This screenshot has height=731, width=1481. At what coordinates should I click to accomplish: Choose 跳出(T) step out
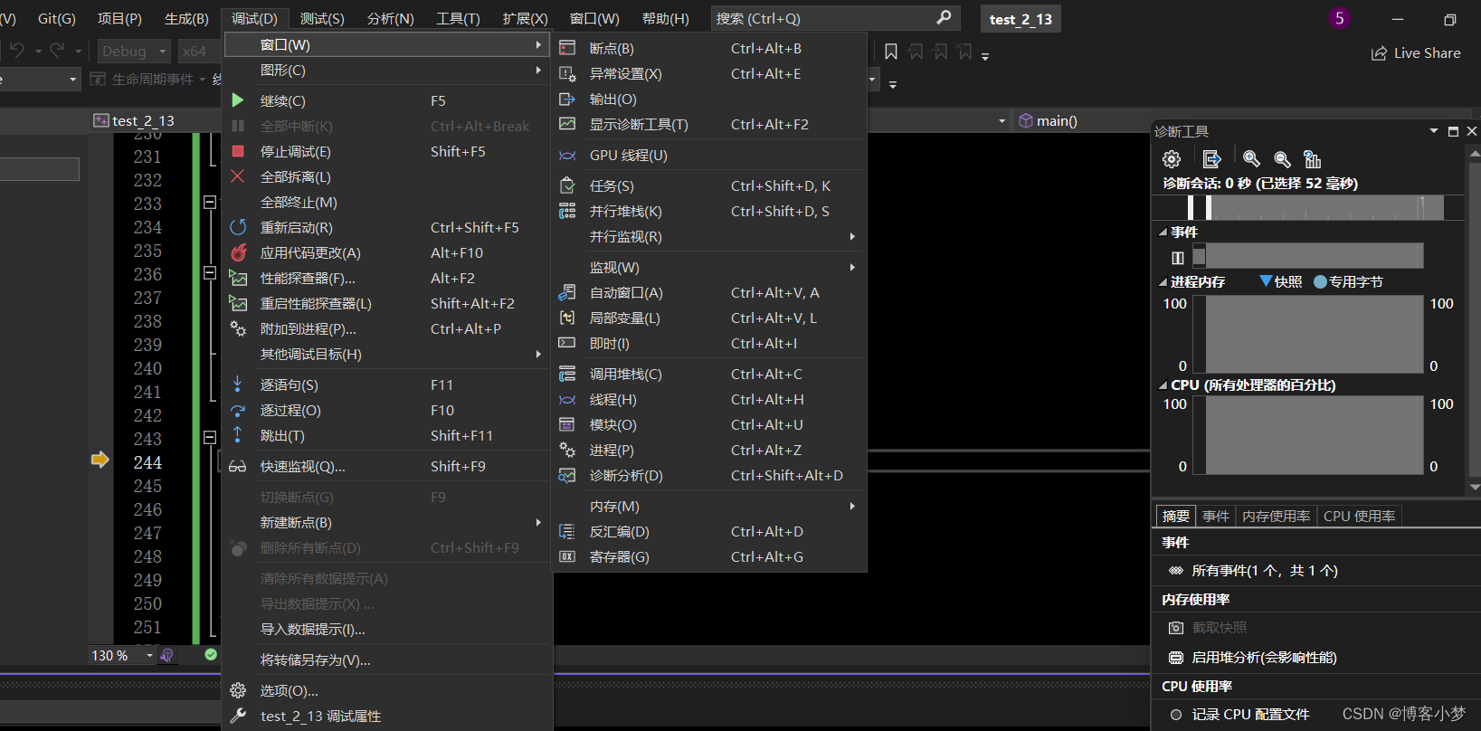point(387,436)
